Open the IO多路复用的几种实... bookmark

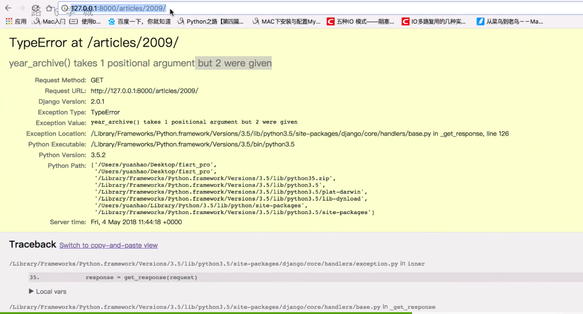pyautogui.click(x=433, y=21)
